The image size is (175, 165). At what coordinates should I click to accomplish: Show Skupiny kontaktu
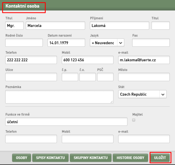91,158
